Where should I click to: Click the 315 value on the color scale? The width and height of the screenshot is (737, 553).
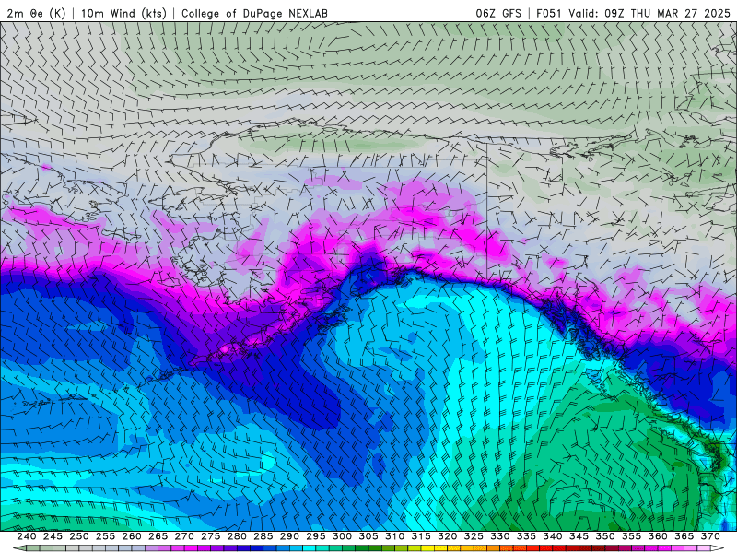[x=421, y=536]
